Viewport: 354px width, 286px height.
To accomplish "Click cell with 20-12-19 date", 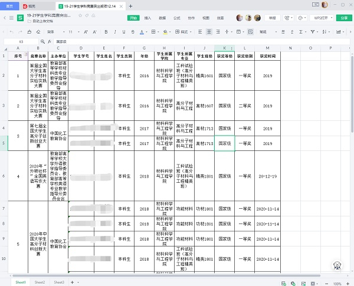I will (x=267, y=176).
